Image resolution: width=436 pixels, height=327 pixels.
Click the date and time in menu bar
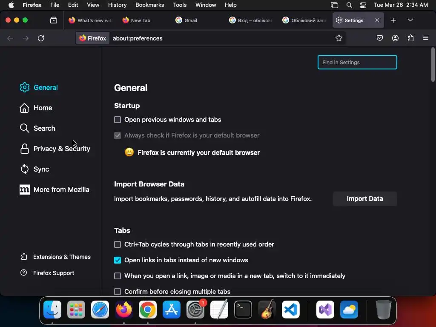click(x=401, y=5)
